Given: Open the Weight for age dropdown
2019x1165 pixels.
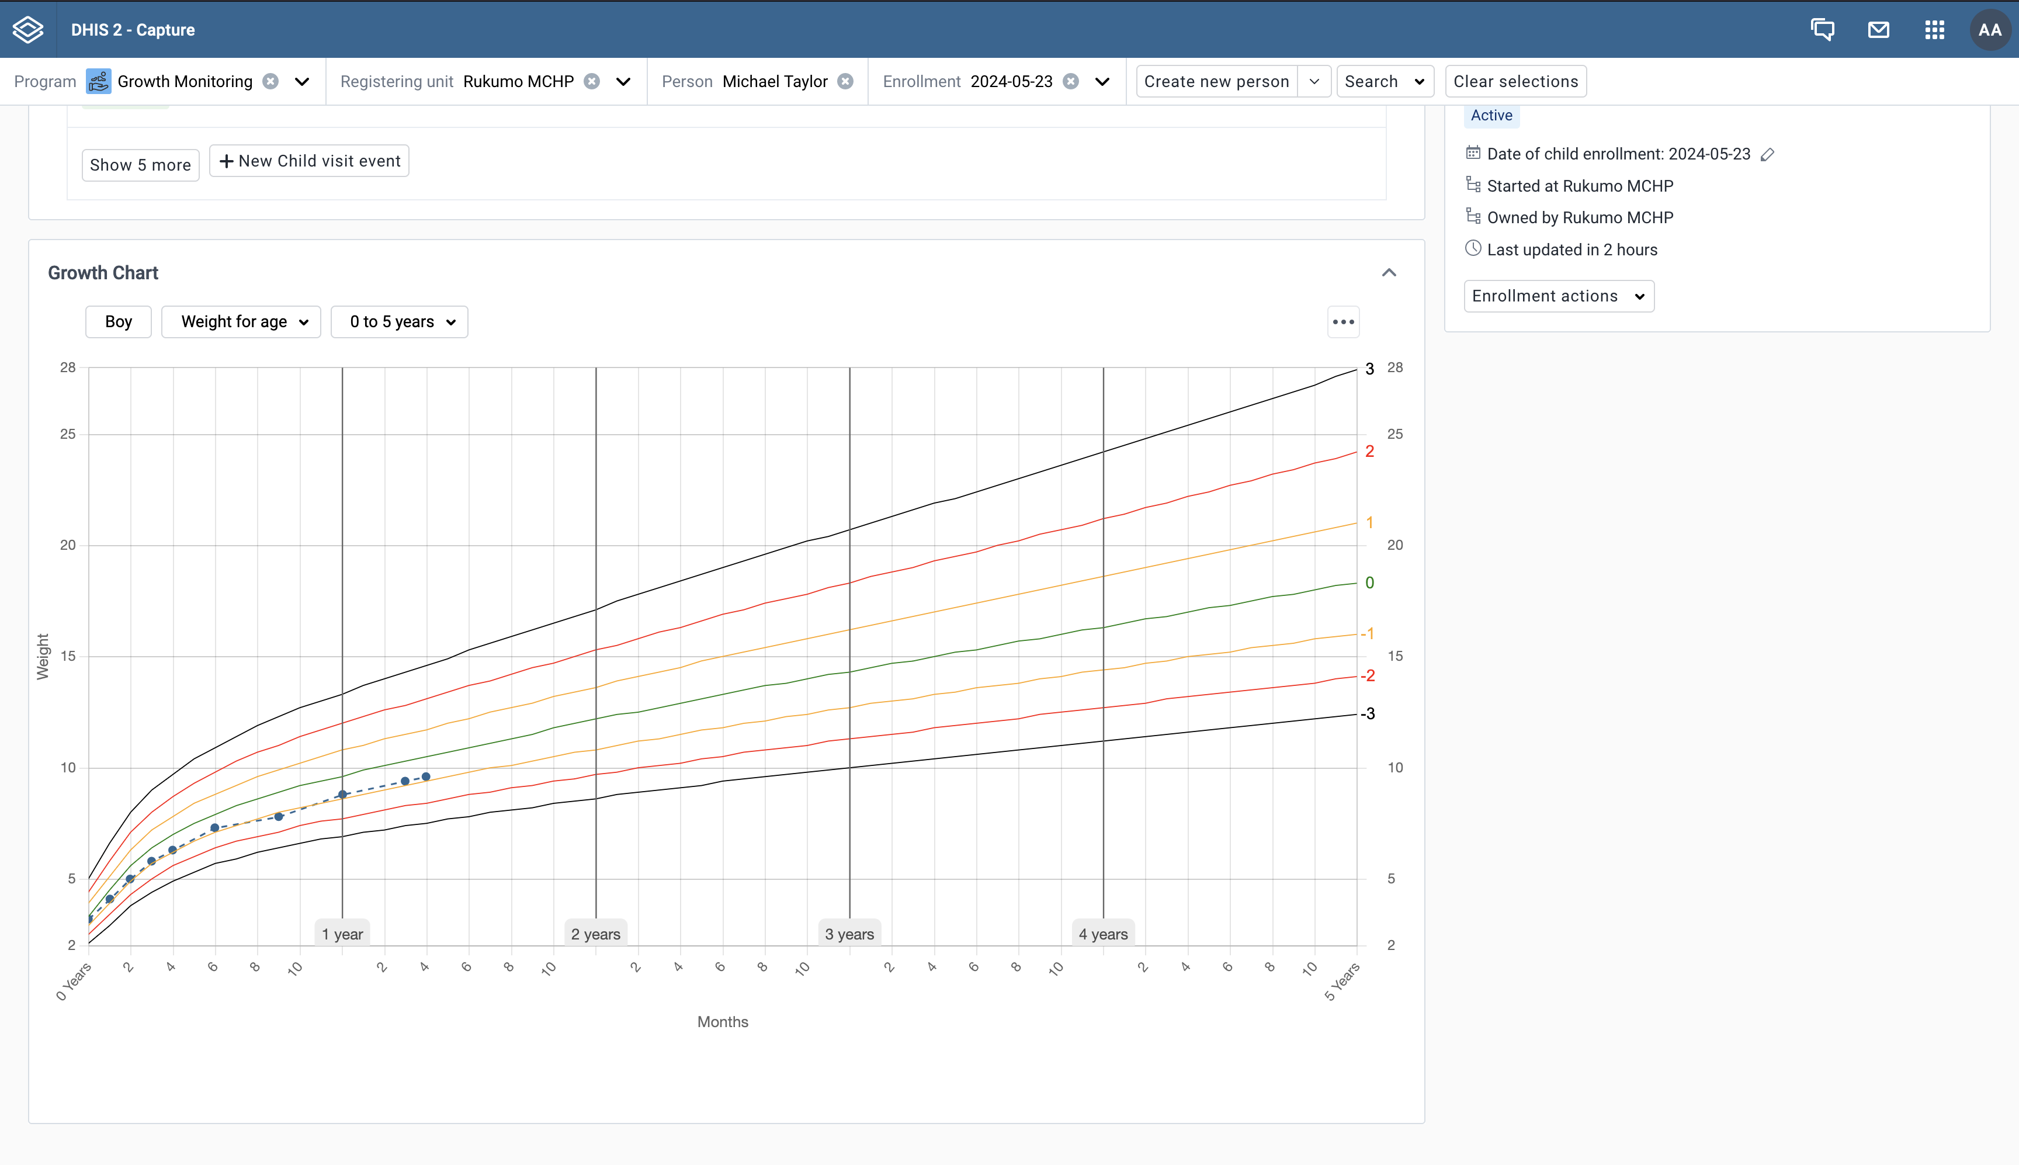Looking at the screenshot, I should (x=241, y=322).
